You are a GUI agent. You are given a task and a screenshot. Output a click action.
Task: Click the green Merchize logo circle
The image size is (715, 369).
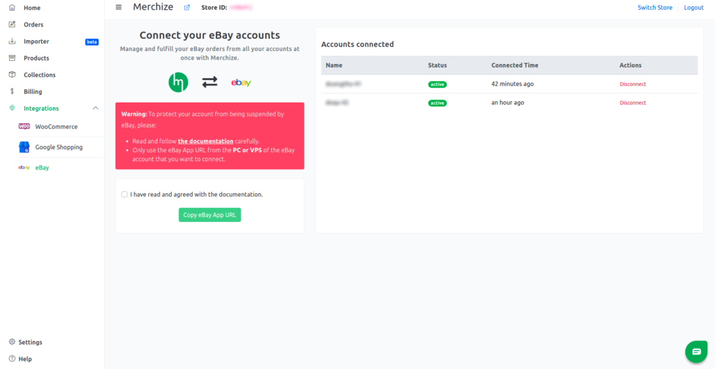[x=178, y=82]
